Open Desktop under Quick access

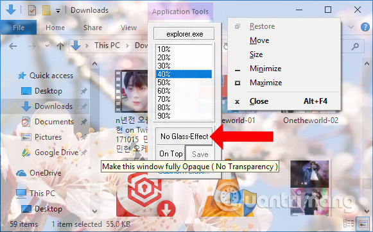point(42,91)
